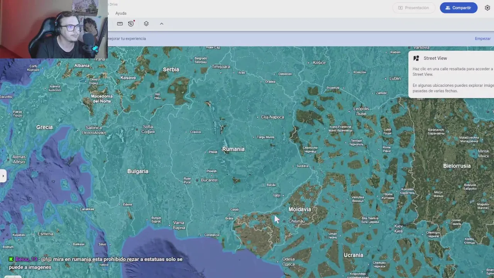Viewport: 494px width, 278px height.
Task: Click the Serbia country label
Action: (171, 69)
